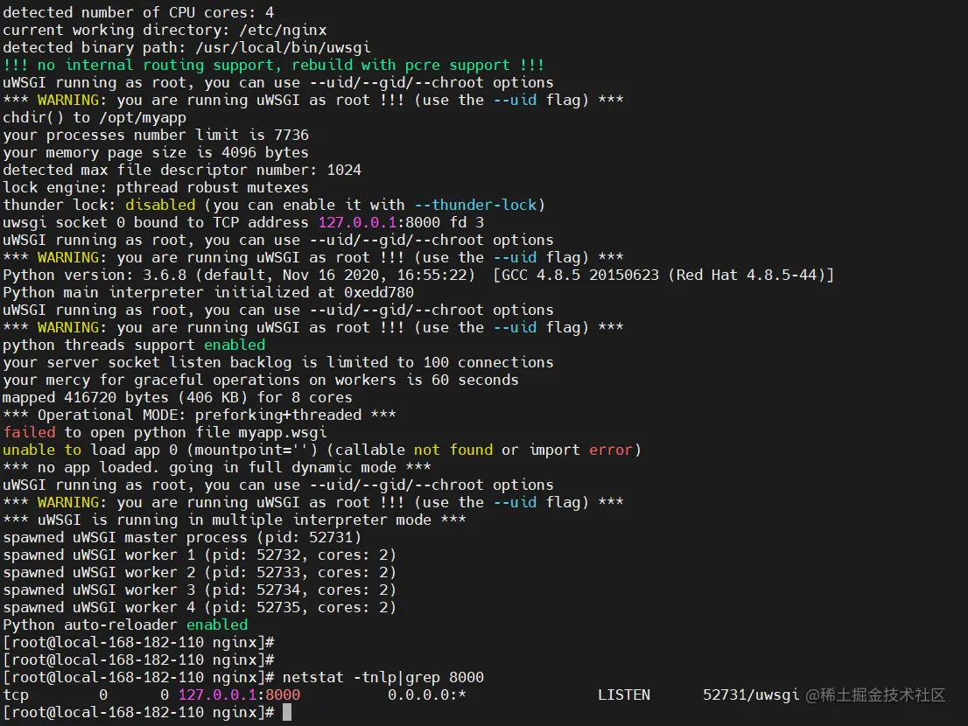Click green 'enabled' after python threads support
Viewport: 968px width, 726px height.
tap(235, 345)
